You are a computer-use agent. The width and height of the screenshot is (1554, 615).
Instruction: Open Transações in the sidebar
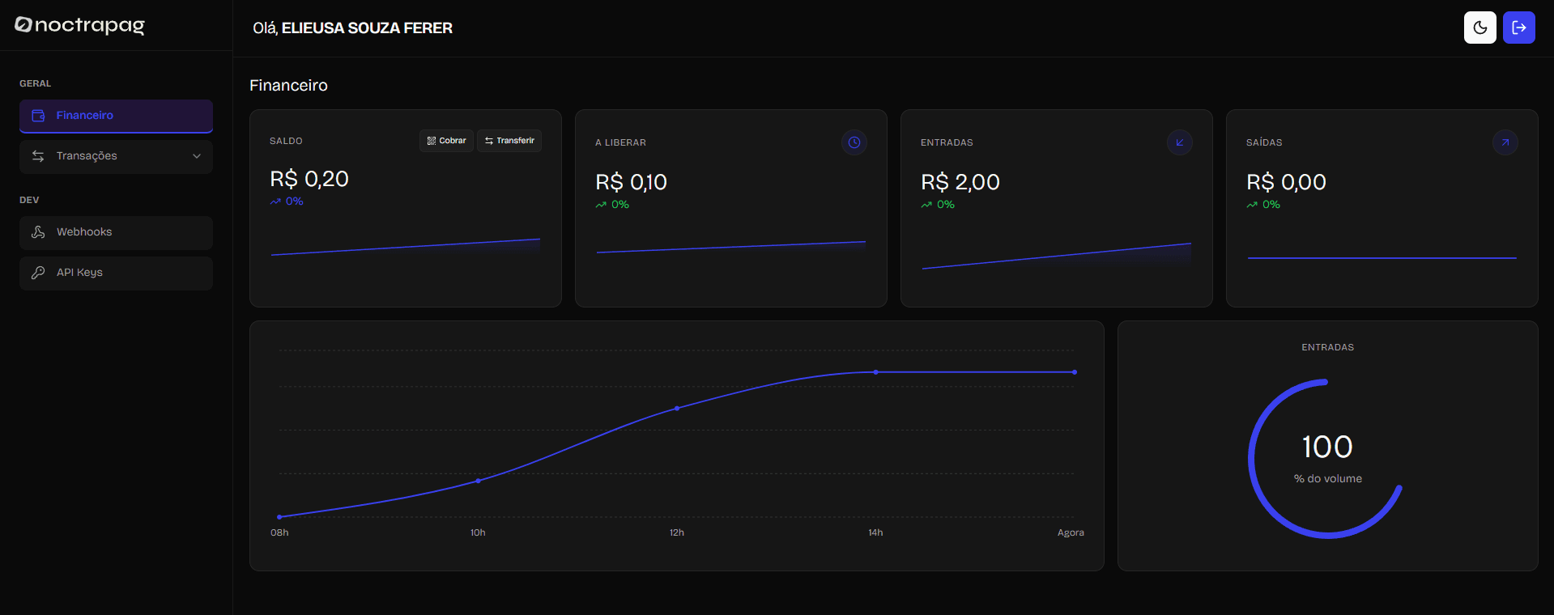(x=116, y=156)
